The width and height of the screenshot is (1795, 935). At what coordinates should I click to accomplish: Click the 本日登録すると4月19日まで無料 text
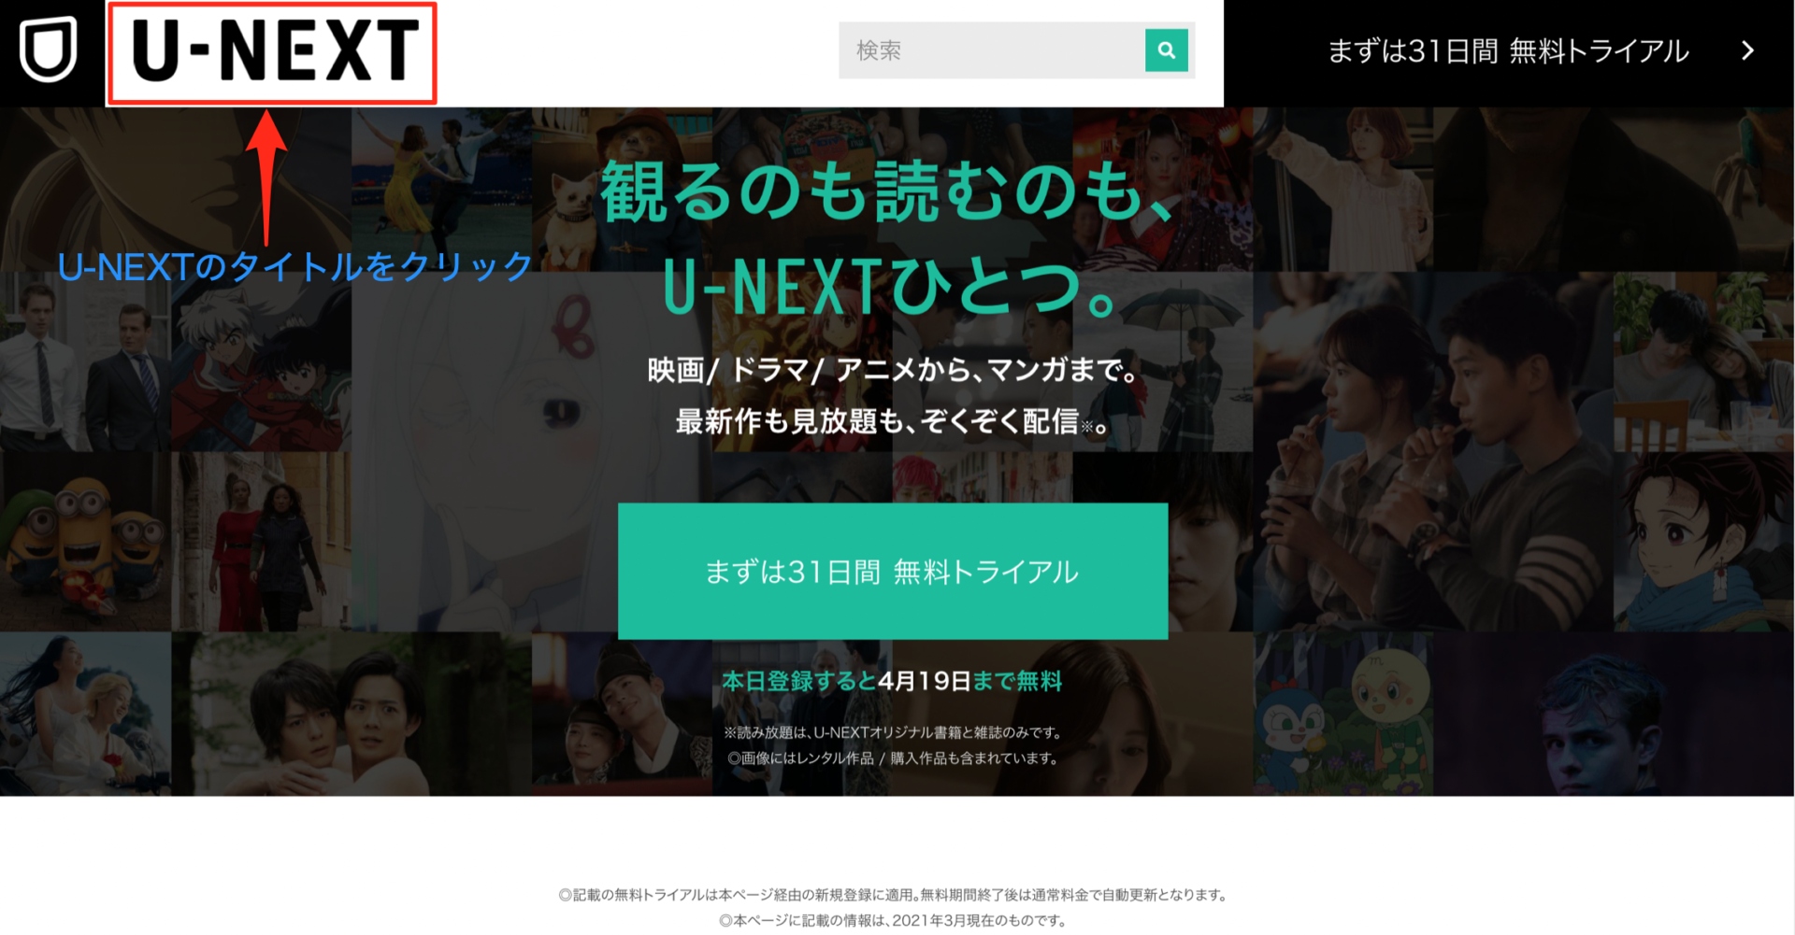coord(892,681)
